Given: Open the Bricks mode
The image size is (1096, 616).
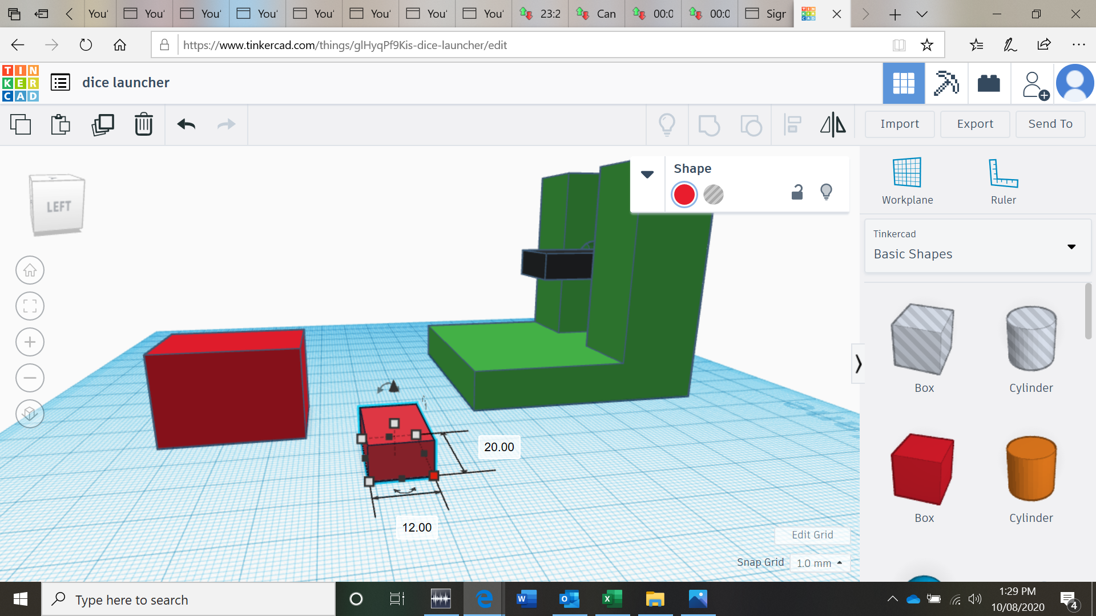Looking at the screenshot, I should [989, 83].
